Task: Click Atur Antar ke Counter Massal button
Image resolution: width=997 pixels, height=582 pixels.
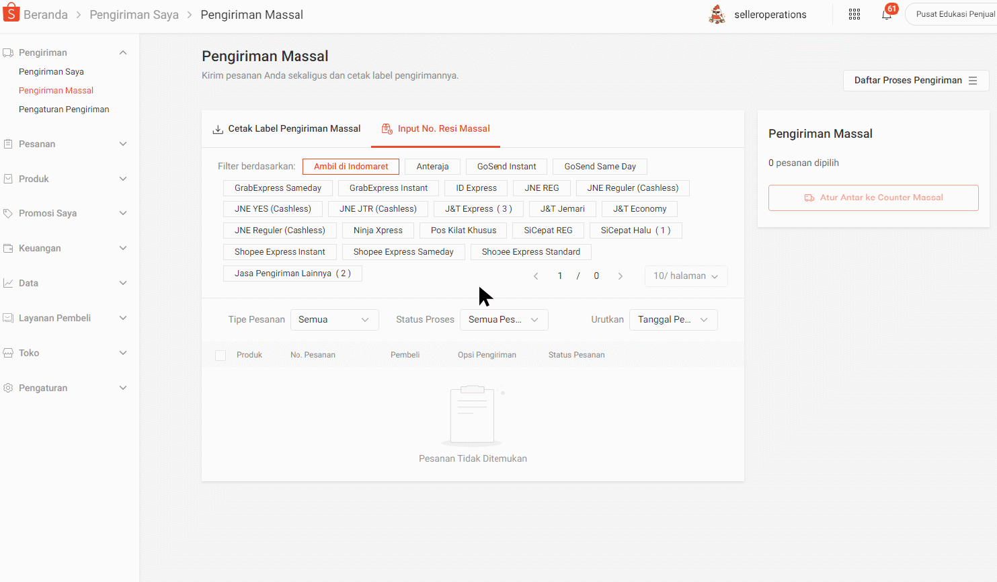Action: tap(873, 198)
